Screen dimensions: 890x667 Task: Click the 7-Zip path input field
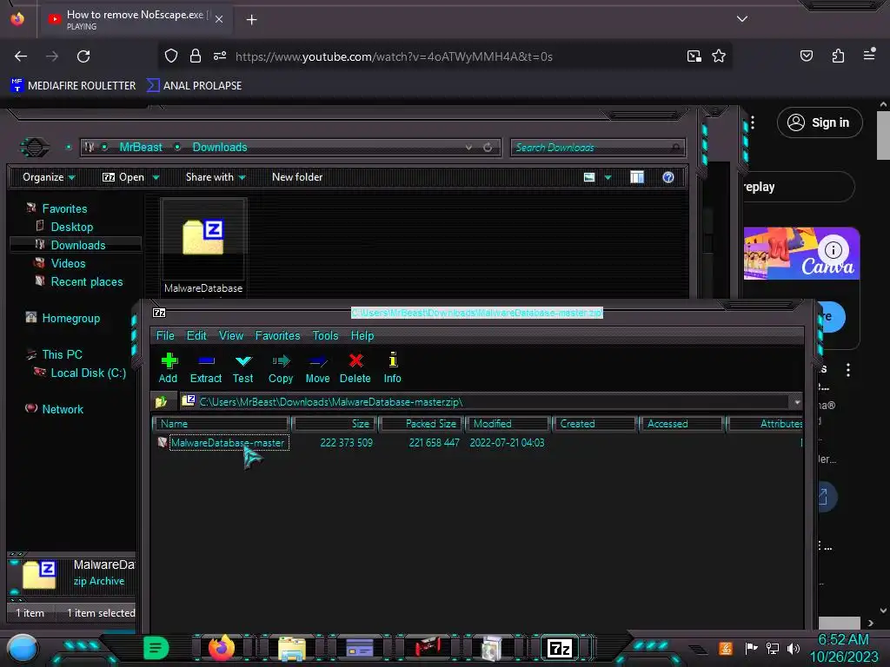coord(485,402)
